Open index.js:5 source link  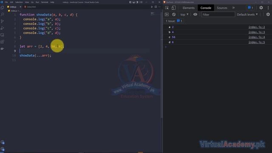[x=257, y=42]
